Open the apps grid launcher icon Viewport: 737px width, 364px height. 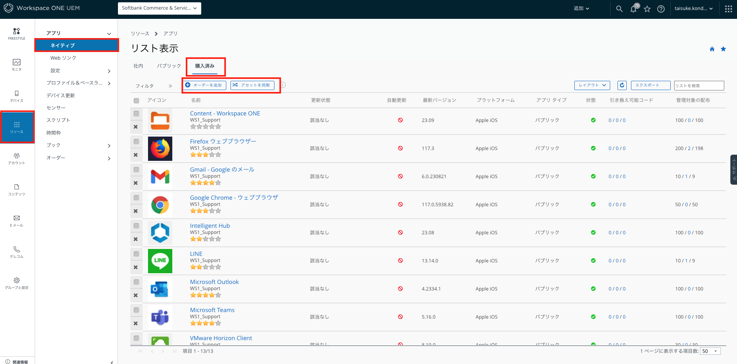728,8
